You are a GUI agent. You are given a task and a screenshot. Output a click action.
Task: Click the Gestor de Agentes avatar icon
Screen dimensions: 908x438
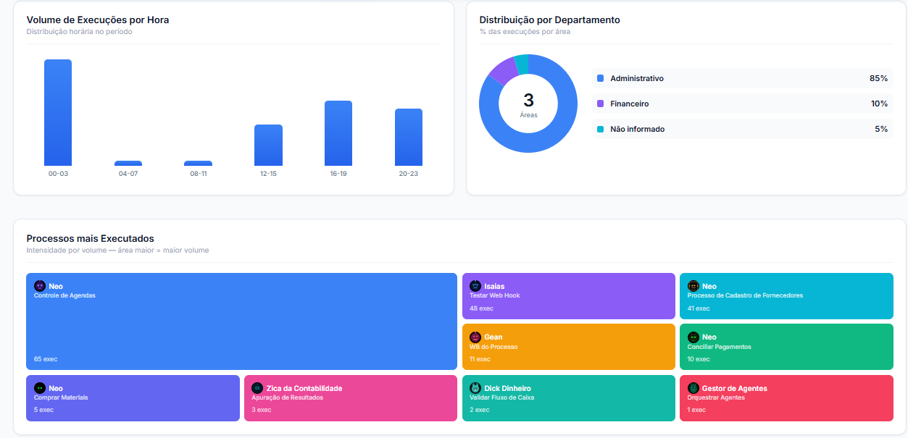[693, 388]
